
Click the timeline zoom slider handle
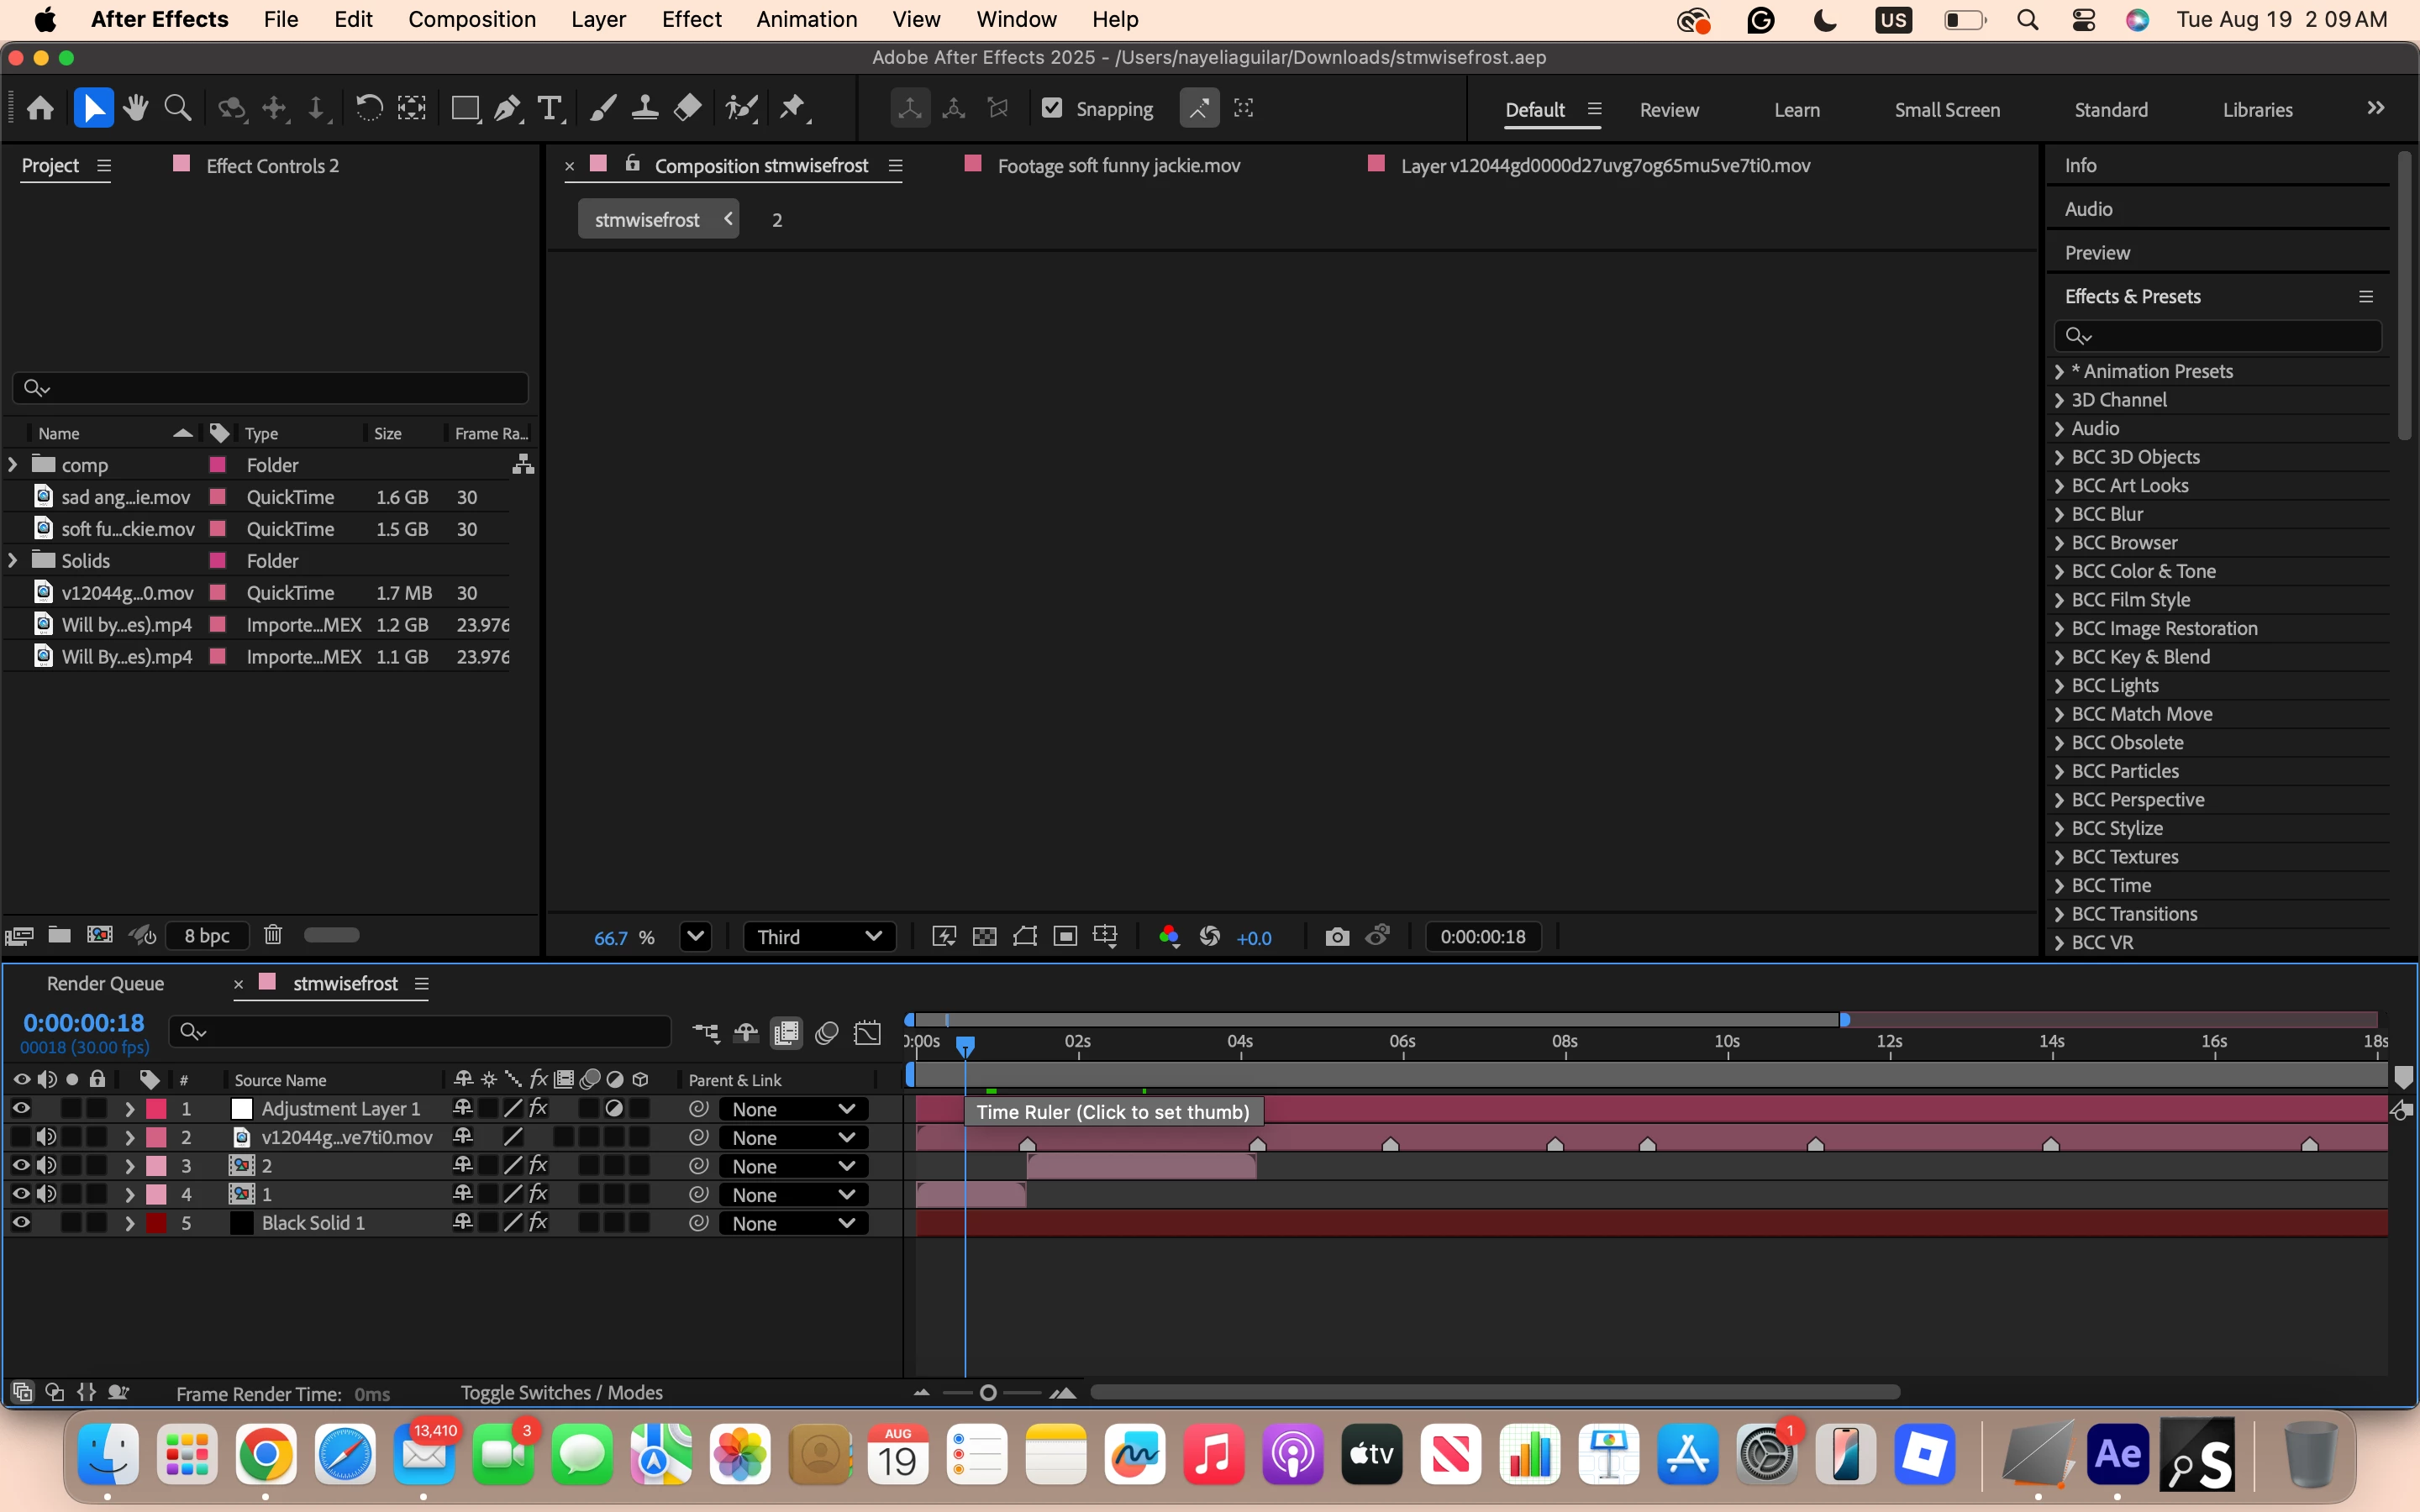tap(988, 1393)
